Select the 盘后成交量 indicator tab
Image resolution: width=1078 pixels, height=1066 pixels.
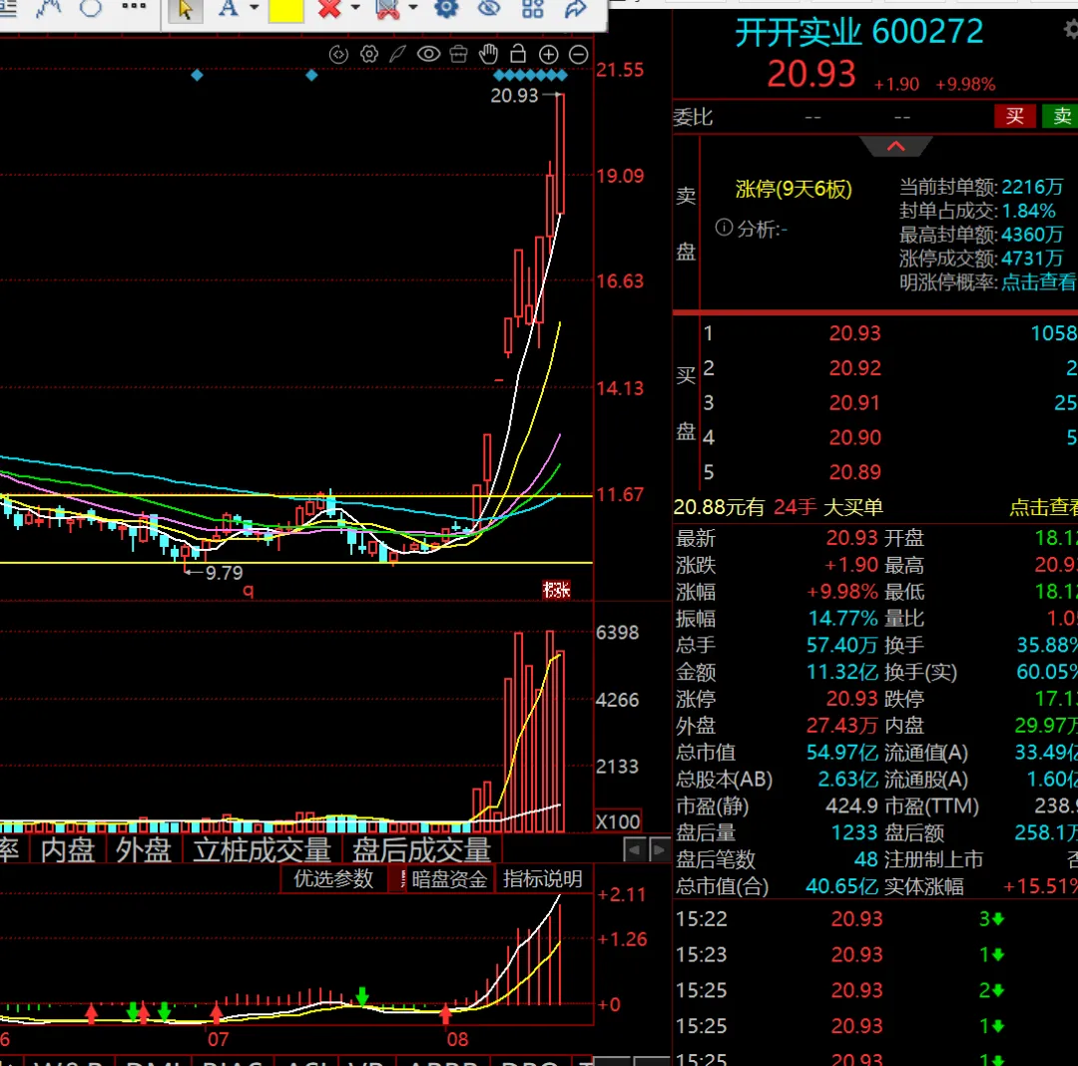[x=421, y=850]
